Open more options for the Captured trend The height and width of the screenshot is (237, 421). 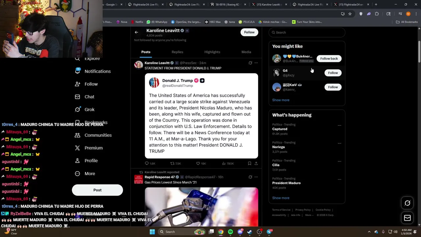pos(339,125)
